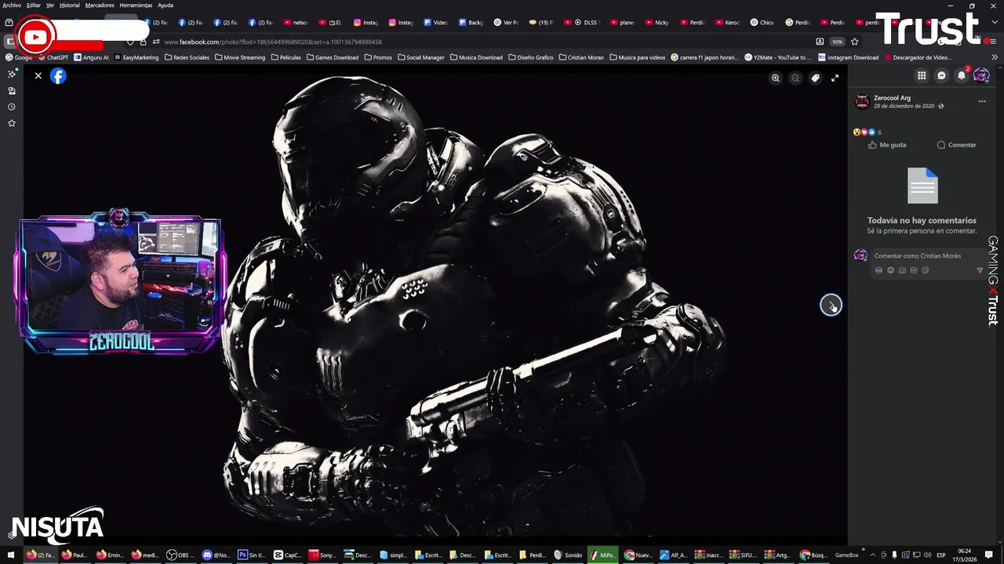Click the Facebook logo beside the close X
This screenshot has height=564, width=1004.
click(x=58, y=76)
